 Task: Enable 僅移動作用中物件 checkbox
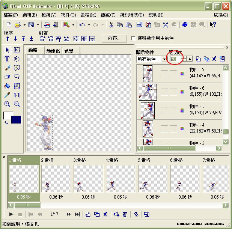tap(134, 38)
